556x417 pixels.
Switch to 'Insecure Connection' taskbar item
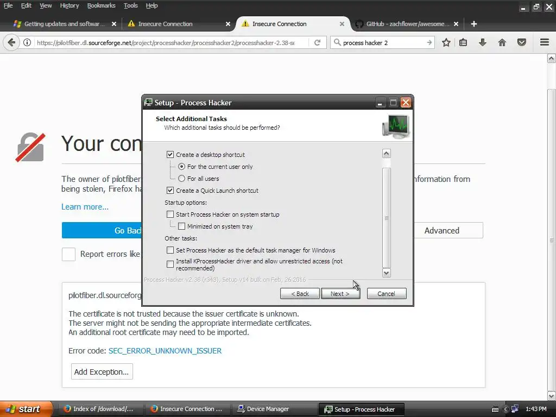point(187,409)
